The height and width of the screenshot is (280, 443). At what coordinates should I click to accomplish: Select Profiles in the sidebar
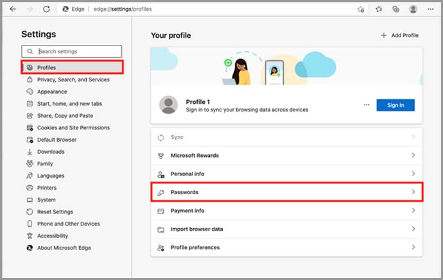[73, 67]
